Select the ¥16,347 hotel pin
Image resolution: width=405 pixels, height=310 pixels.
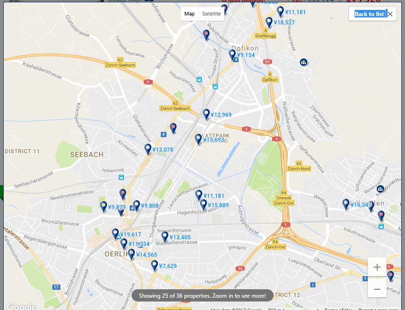(346, 204)
